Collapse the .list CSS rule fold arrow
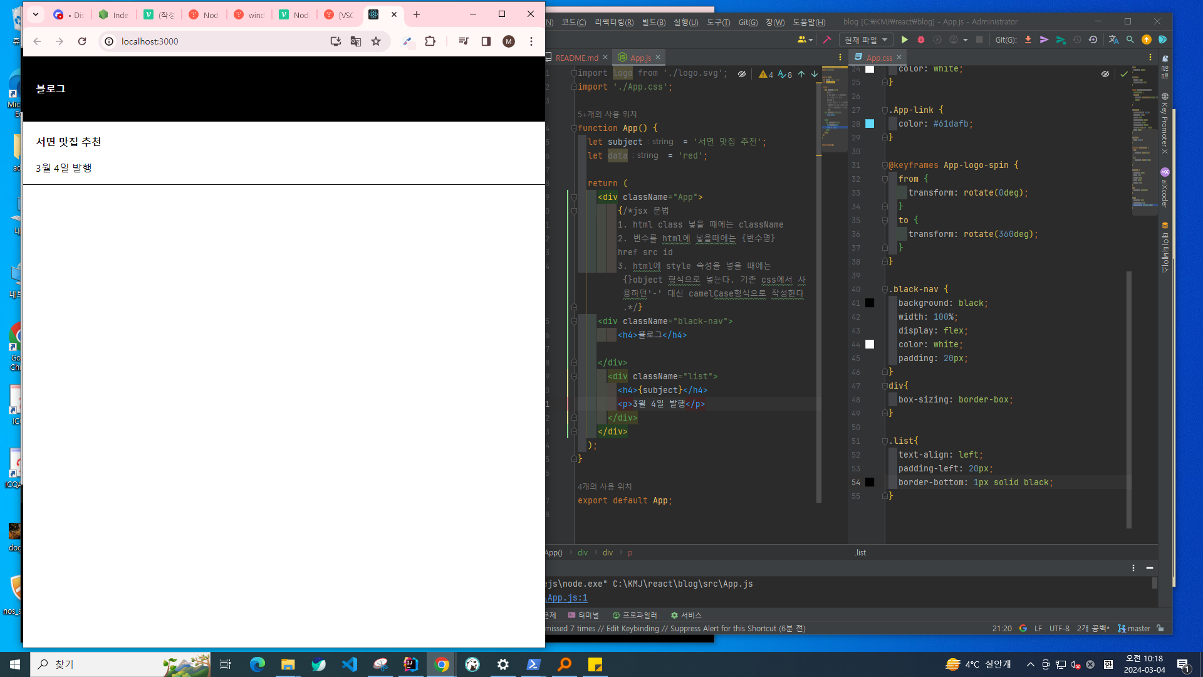This screenshot has height=677, width=1203. click(x=885, y=441)
